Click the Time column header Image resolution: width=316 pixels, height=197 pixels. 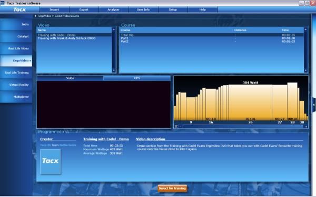(x=285, y=30)
